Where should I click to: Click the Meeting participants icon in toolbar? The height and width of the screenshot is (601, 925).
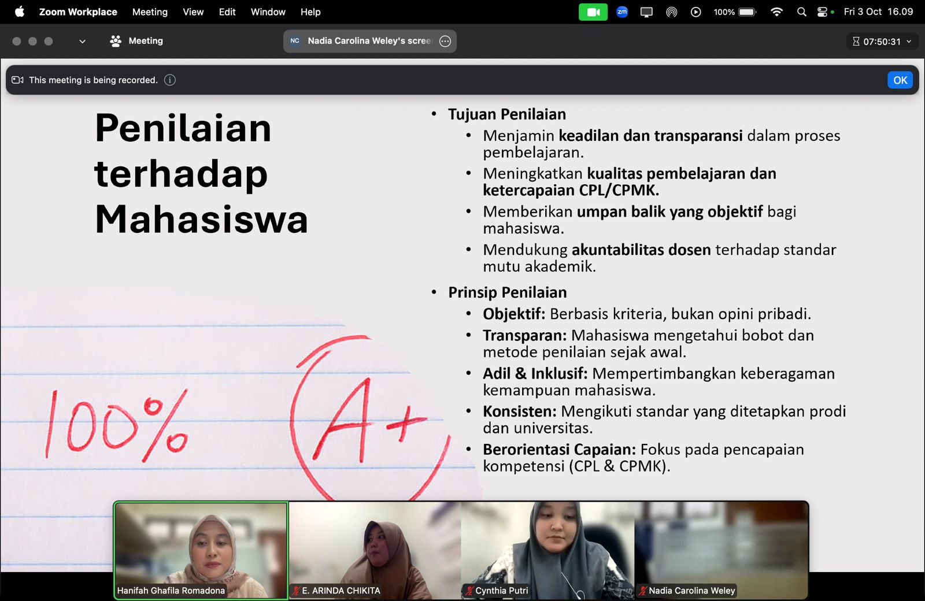coord(116,41)
